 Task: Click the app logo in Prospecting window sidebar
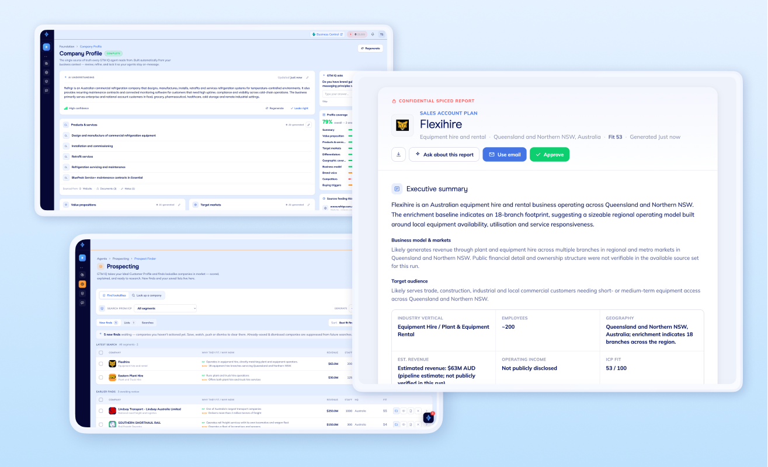click(82, 245)
